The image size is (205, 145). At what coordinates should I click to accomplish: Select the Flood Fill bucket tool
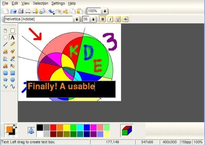point(5,59)
